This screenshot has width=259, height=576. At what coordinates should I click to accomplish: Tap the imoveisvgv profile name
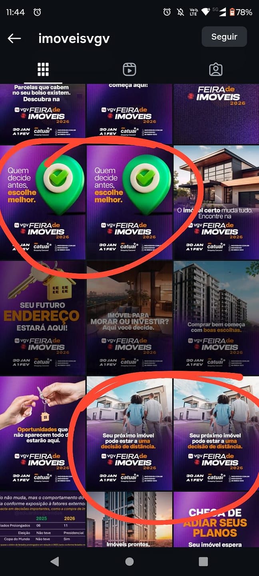tap(74, 38)
